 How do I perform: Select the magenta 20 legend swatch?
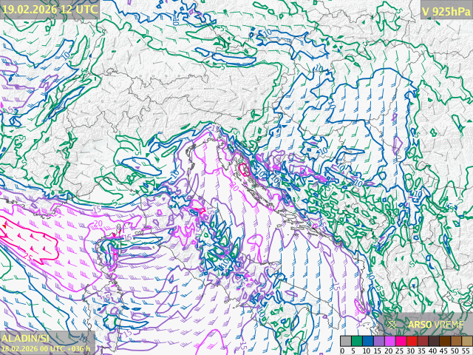[390, 342]
